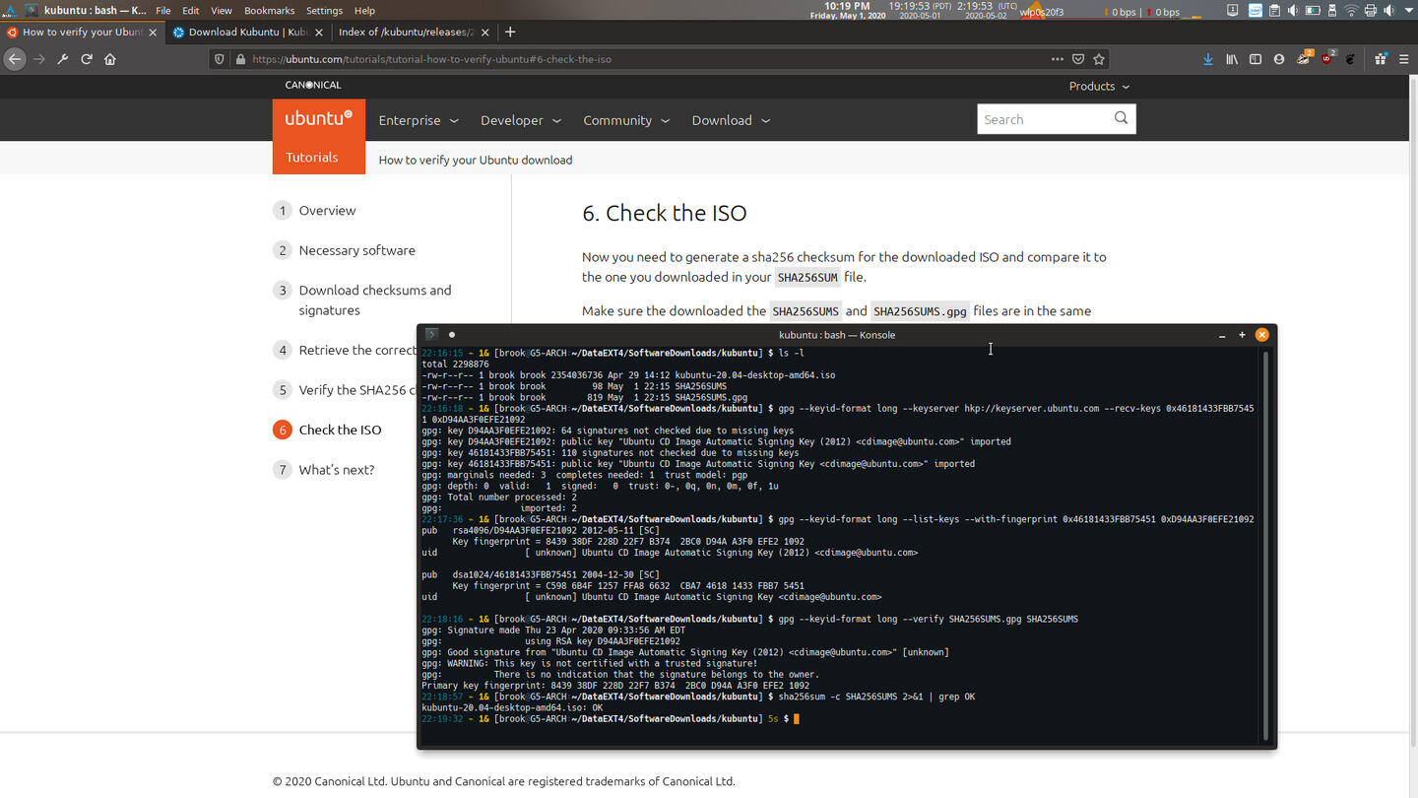
Task: Open Firefox downloads arrow panel
Action: pos(1208,59)
